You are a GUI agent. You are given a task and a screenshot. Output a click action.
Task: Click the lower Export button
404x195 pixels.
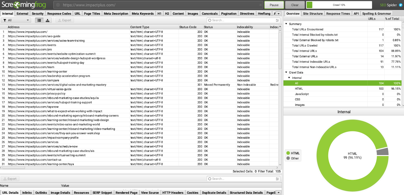[x=10, y=179]
